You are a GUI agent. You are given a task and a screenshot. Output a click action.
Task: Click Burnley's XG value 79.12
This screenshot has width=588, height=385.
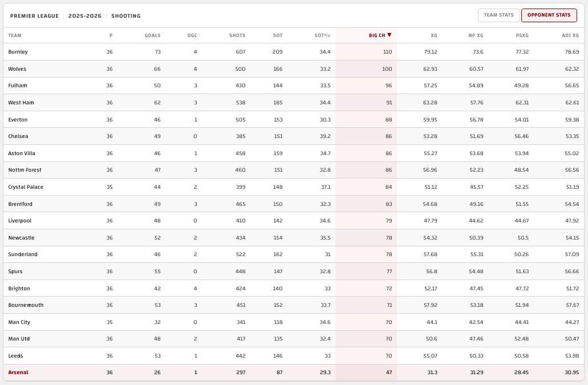pos(431,52)
